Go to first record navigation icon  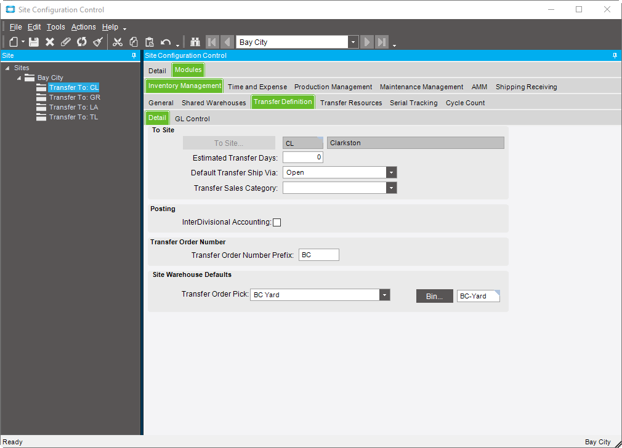(212, 42)
